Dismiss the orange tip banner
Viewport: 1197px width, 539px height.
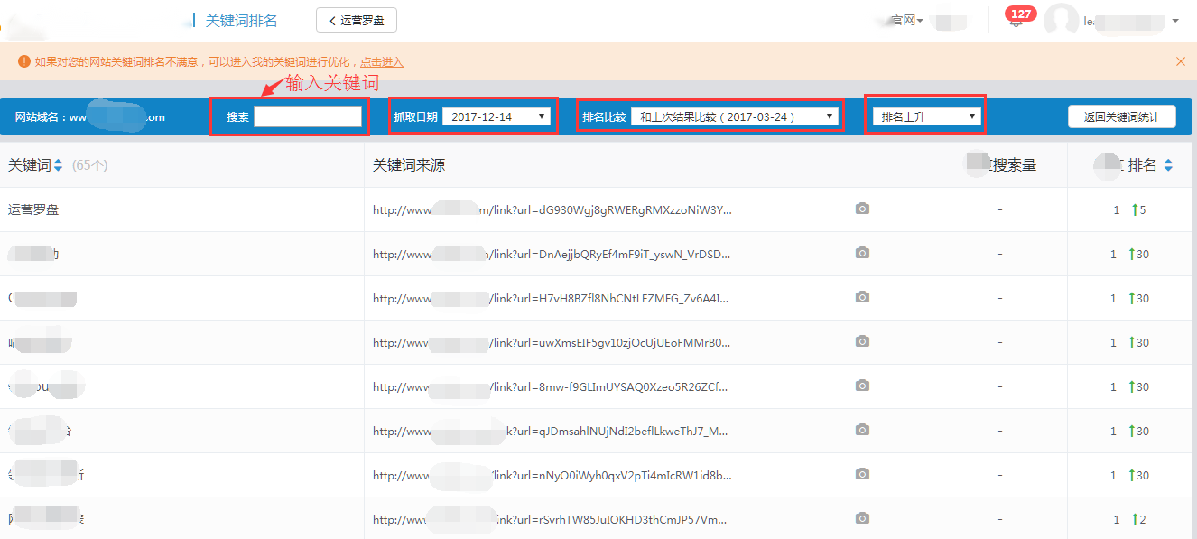tap(1180, 61)
